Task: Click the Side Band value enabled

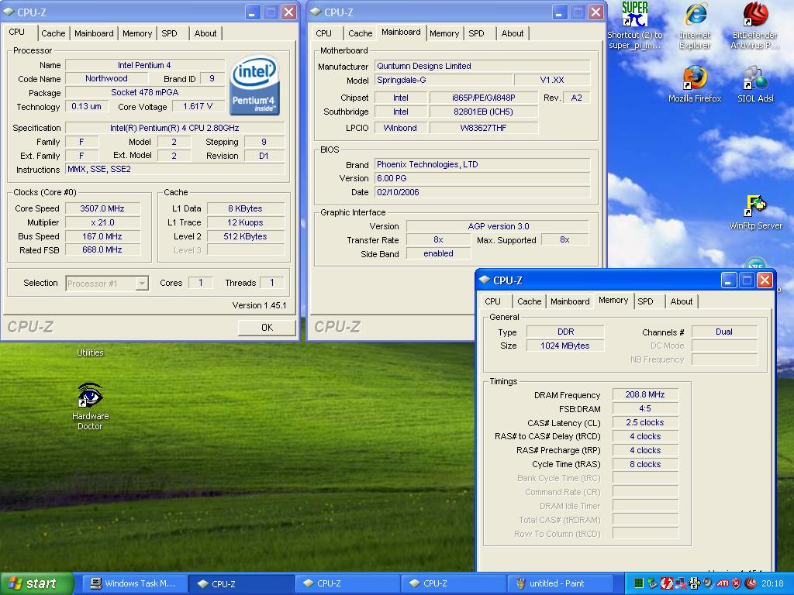Action: [439, 253]
